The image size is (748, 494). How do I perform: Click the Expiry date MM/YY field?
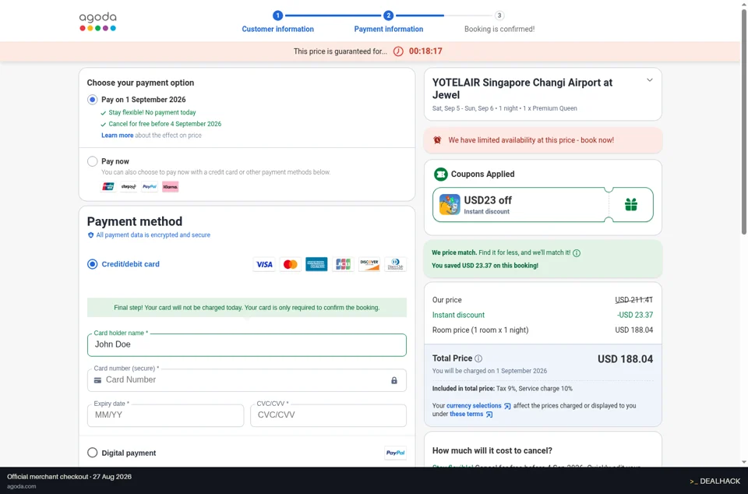pyautogui.click(x=165, y=415)
